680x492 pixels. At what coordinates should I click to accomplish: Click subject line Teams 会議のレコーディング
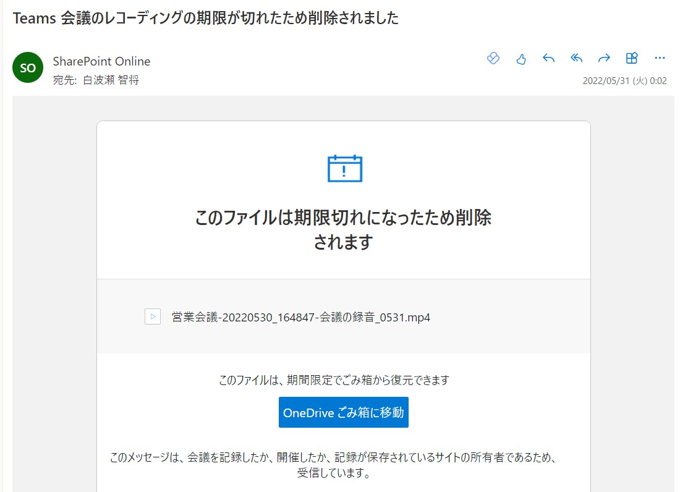pos(206,18)
